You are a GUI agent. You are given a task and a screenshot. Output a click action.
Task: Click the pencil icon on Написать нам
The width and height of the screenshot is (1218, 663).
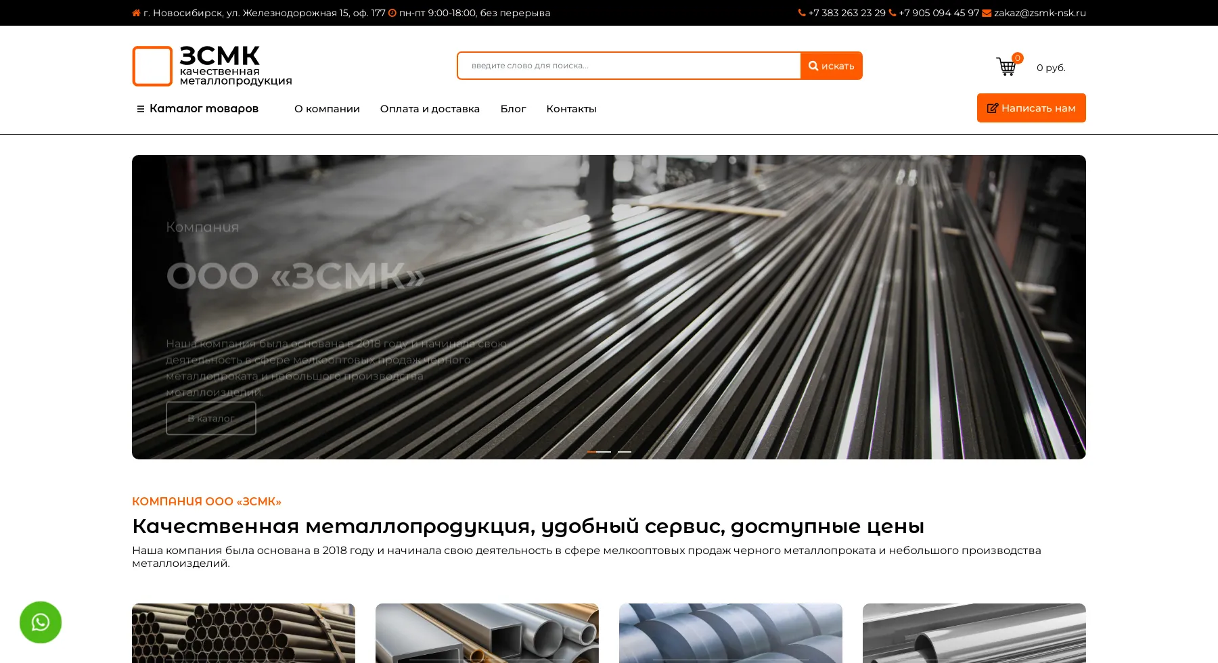[993, 108]
